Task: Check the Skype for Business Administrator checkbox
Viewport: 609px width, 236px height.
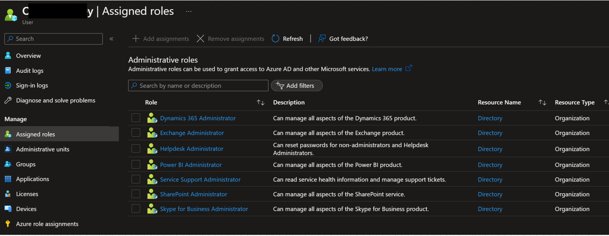Action: click(136, 209)
